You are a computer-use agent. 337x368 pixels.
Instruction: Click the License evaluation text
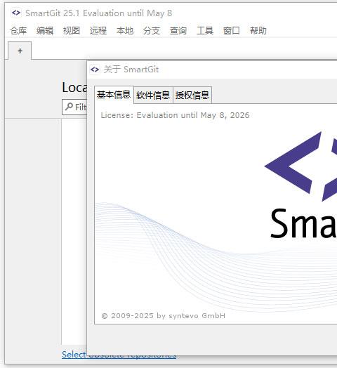175,115
